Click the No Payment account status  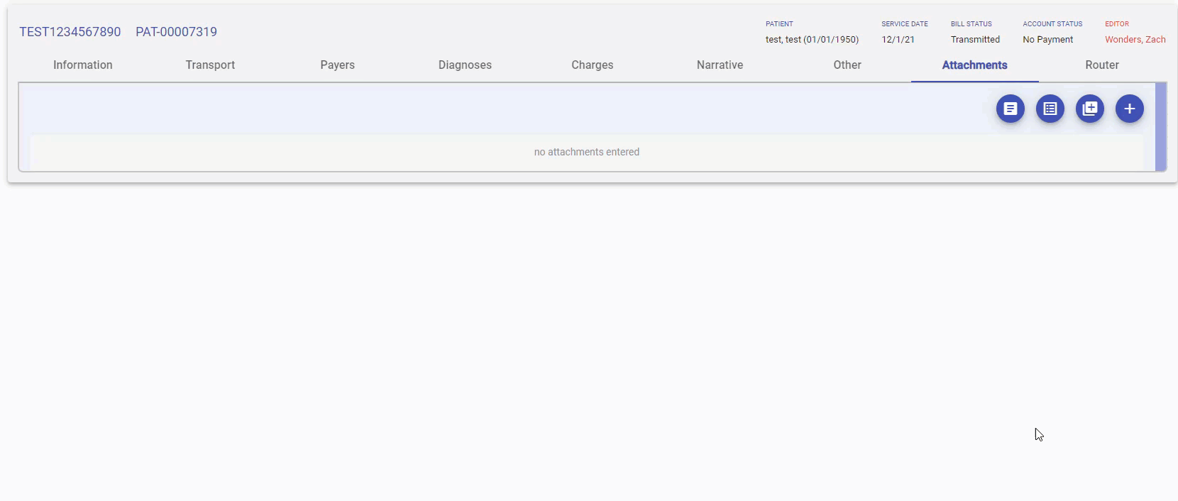click(x=1047, y=40)
